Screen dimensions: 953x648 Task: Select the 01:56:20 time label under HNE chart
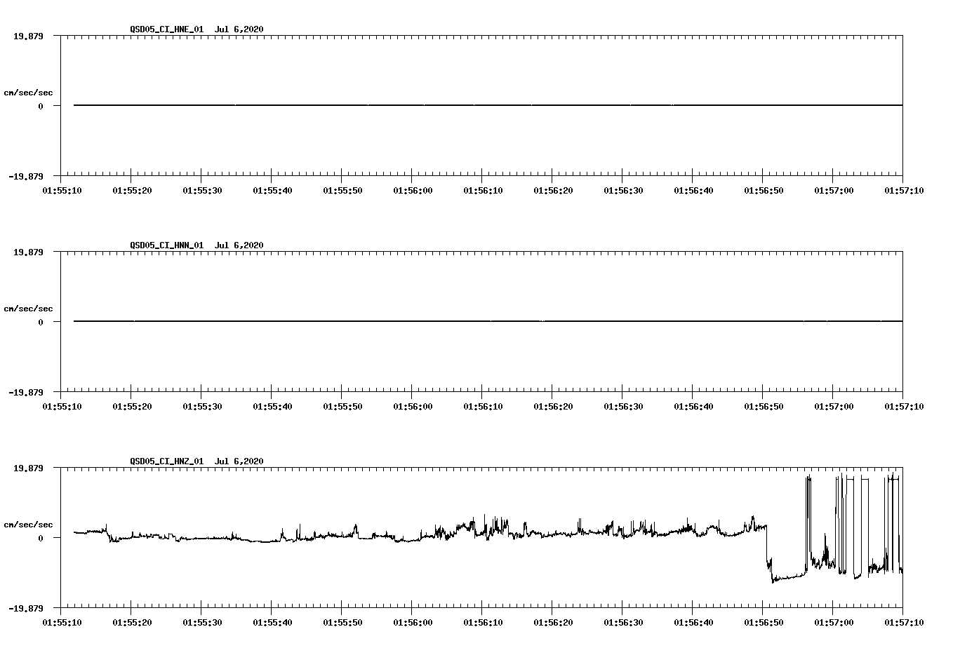pyautogui.click(x=552, y=190)
